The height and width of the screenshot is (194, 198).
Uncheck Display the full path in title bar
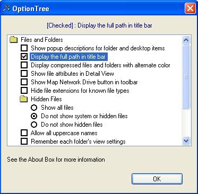[x=24, y=57]
